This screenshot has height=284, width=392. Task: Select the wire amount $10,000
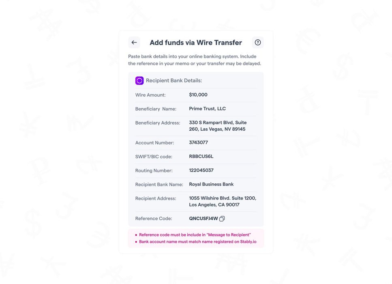pyautogui.click(x=198, y=95)
